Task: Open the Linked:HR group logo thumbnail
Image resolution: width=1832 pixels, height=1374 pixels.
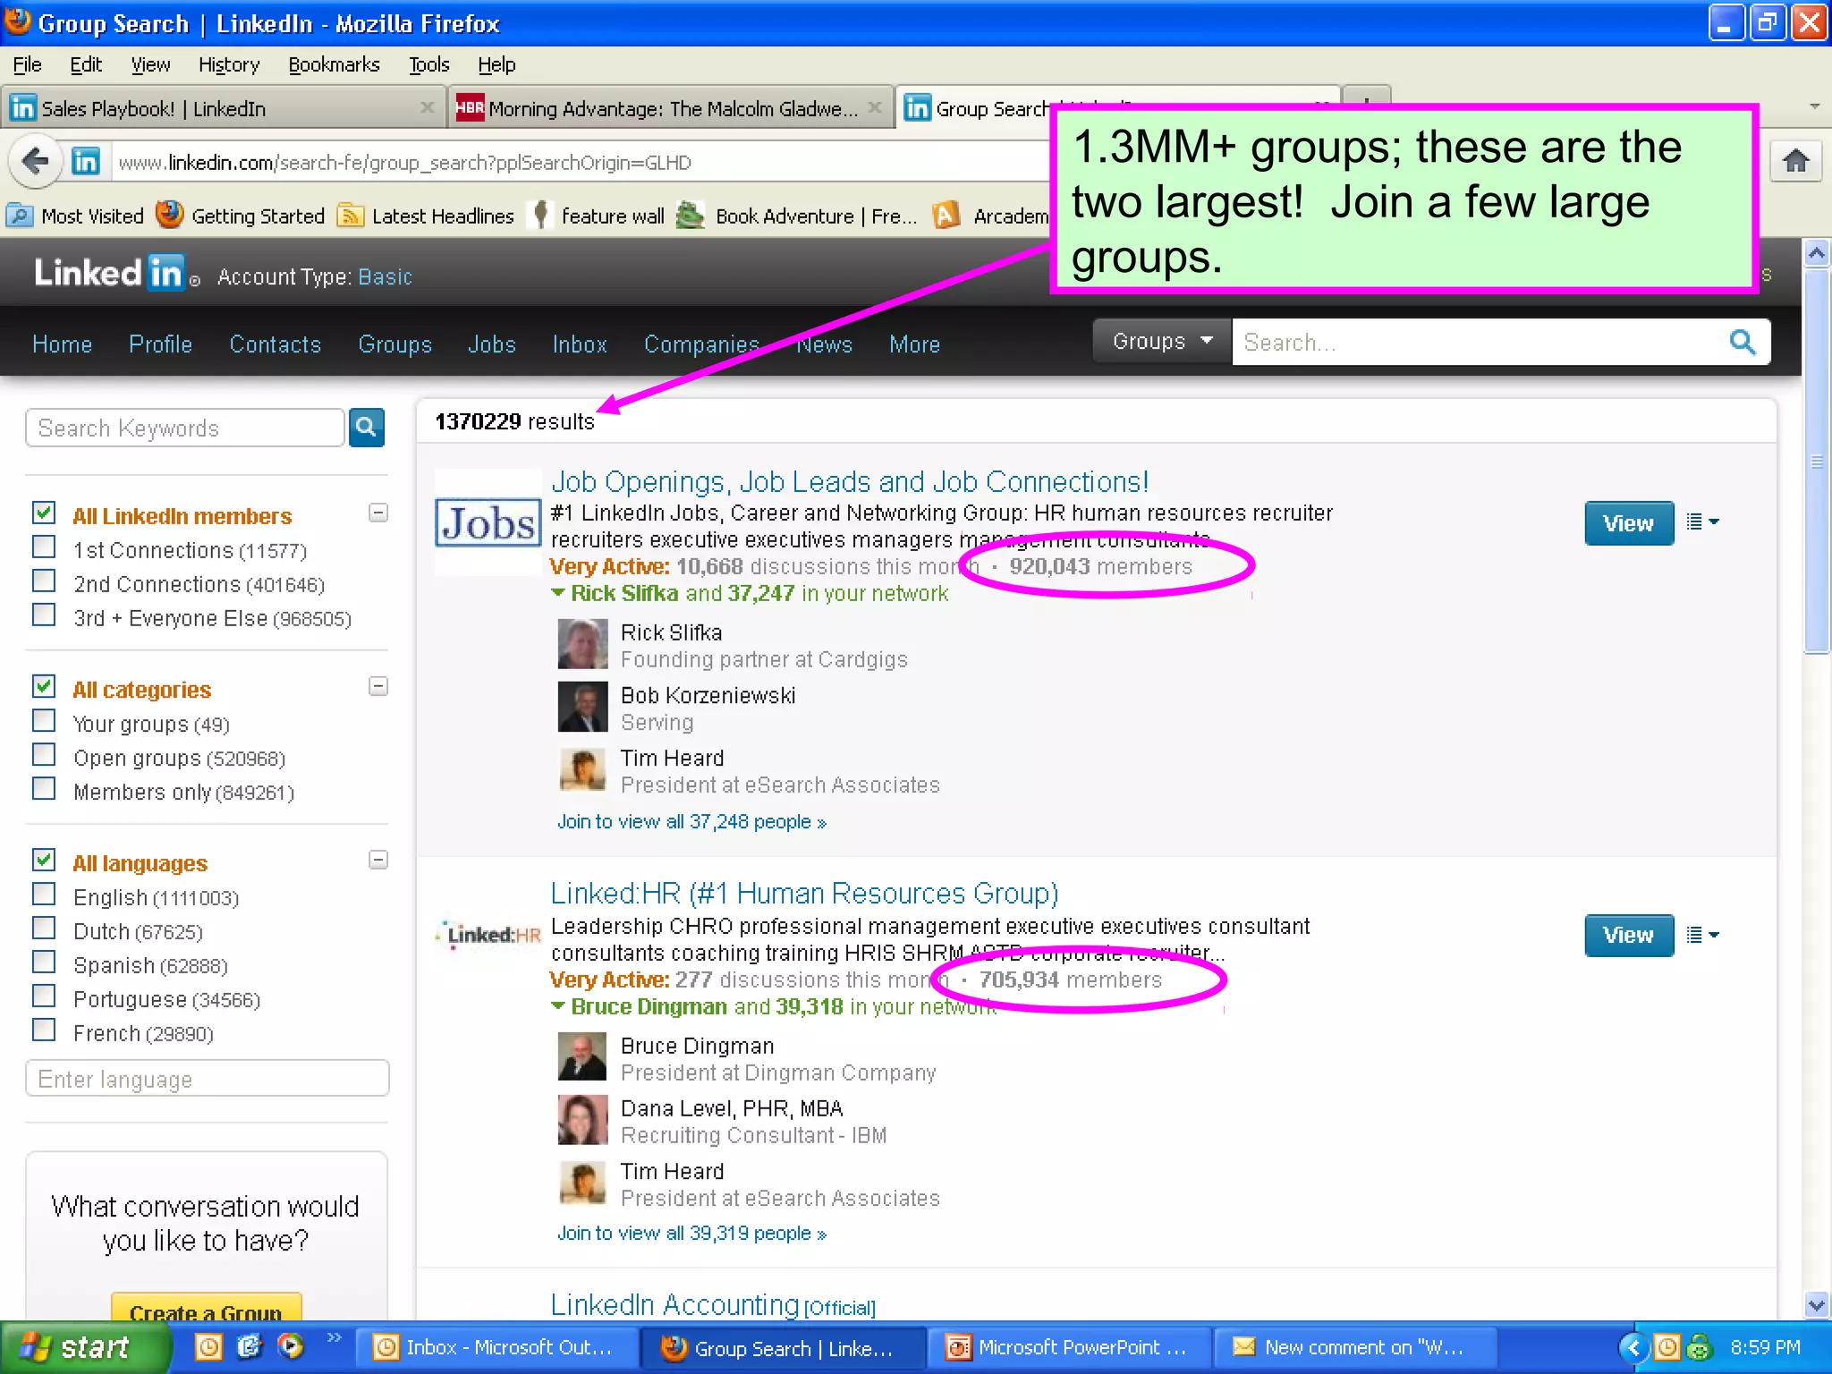Action: 488,935
